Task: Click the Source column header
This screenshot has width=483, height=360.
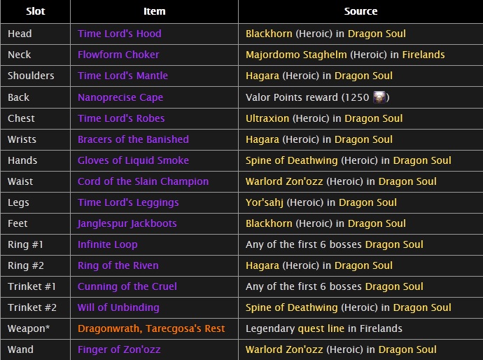Action: pos(360,11)
